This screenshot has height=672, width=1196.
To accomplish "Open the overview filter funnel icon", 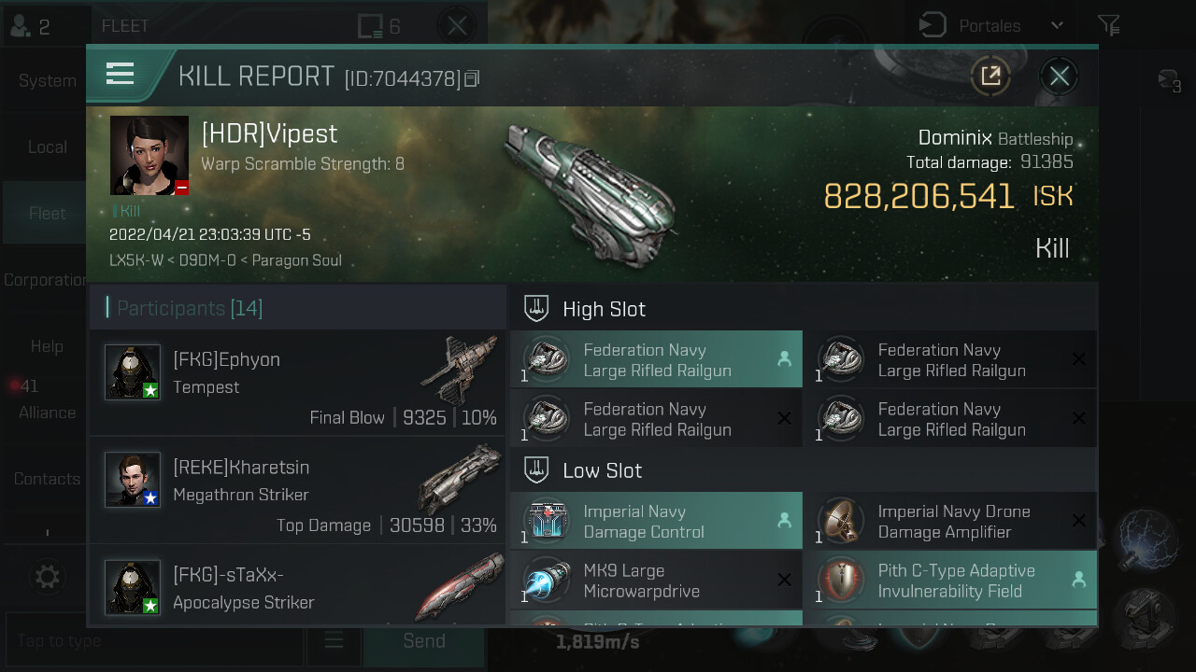I will pos(1108,25).
